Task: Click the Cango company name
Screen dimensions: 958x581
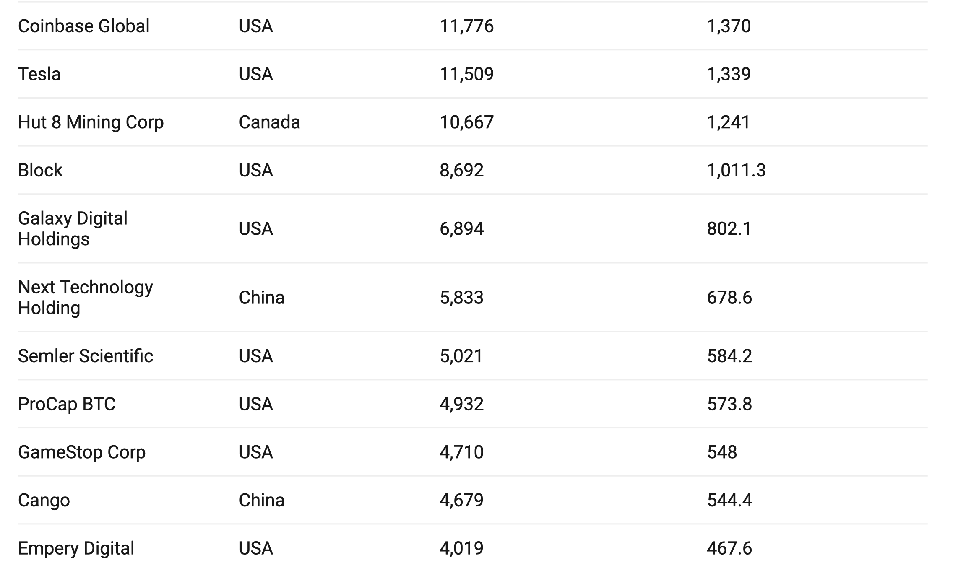Action: coord(44,500)
